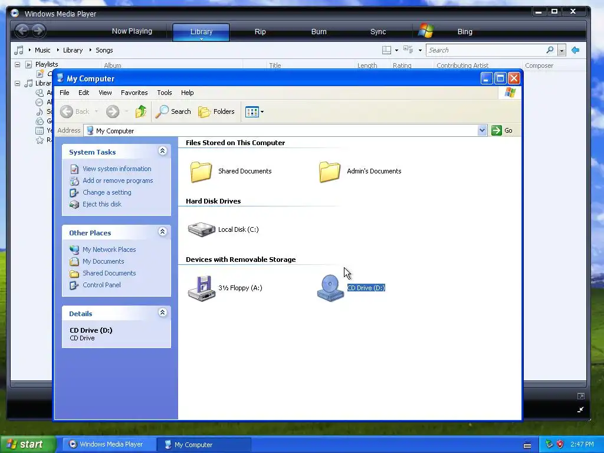Click back arrow in Windows Media Player

tap(22, 31)
